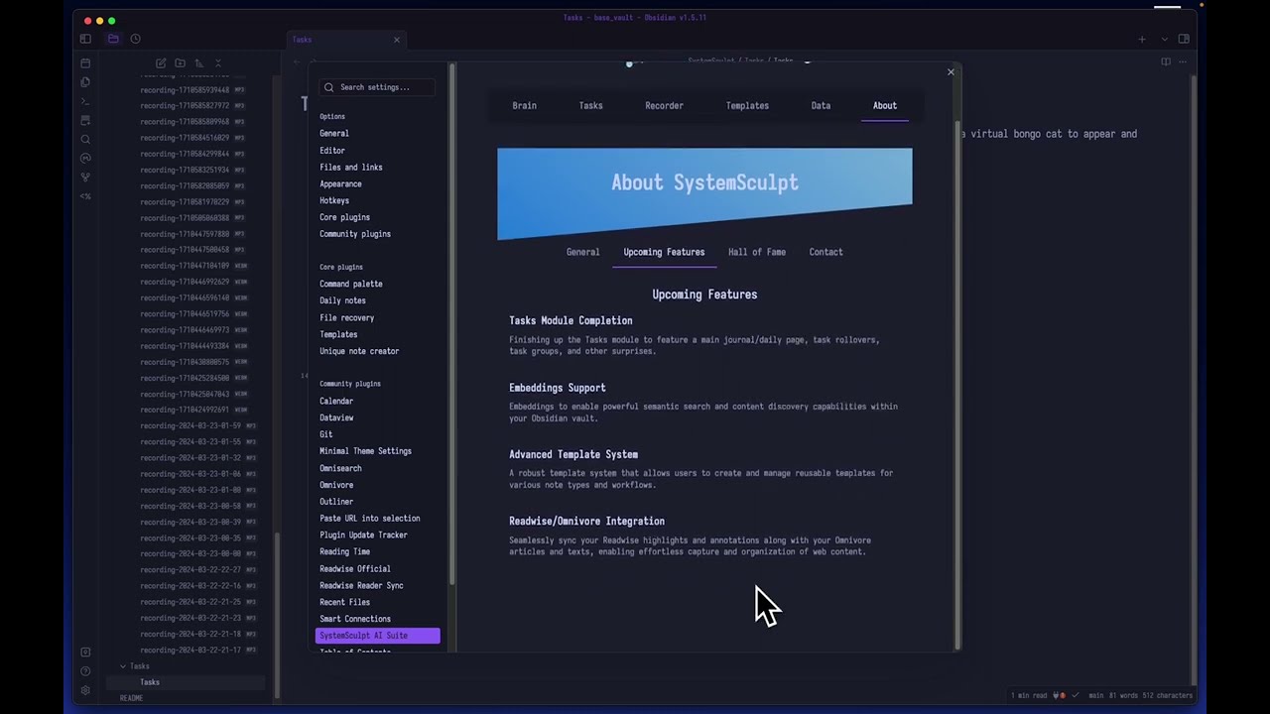Create a new folder icon
Screen dimensions: 1270x714
click(180, 63)
